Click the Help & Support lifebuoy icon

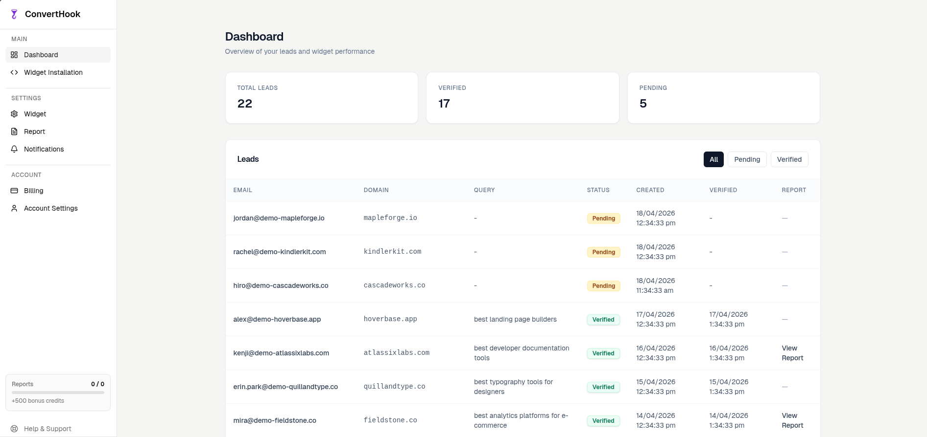(x=14, y=429)
